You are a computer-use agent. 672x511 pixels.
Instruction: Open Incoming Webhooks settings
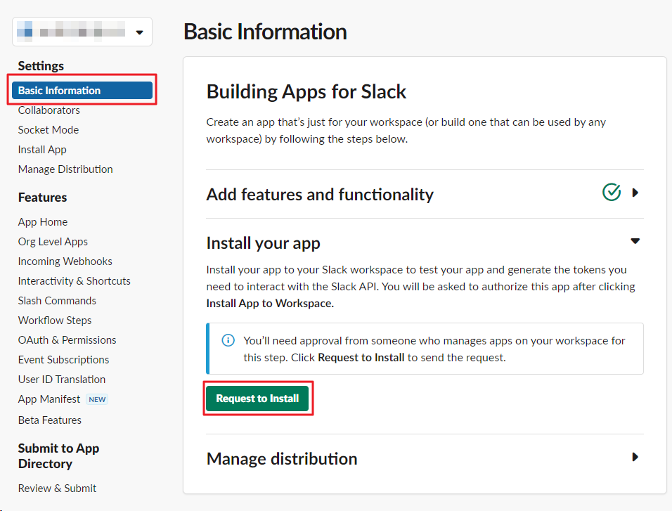65,261
